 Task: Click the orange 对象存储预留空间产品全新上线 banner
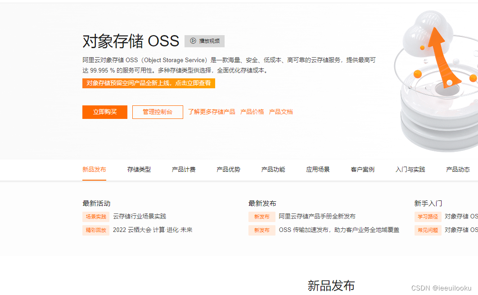(149, 83)
